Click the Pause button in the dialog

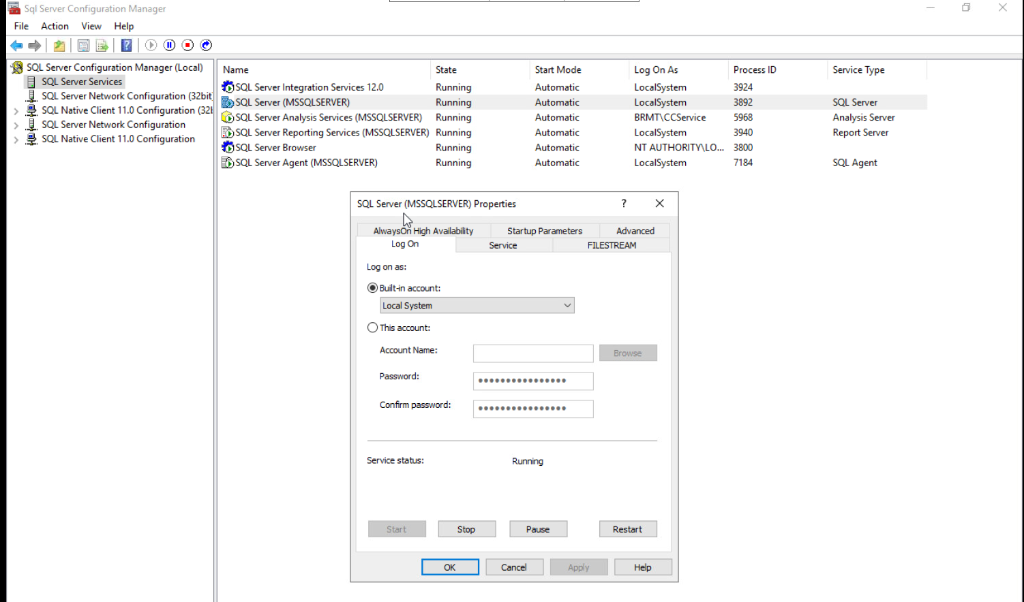point(538,529)
